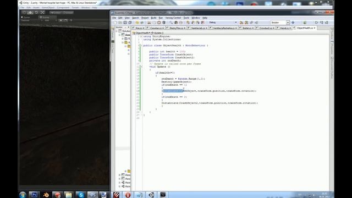352x198 pixels.
Task: Open Run menu in MonoDevelop
Action: pos(161,18)
